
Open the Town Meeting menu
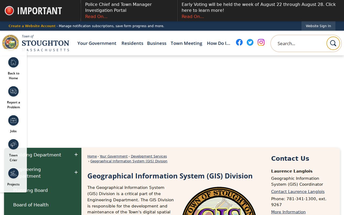[x=187, y=43]
